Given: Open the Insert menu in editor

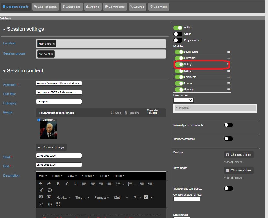Looking at the screenshot, I should (57, 176).
